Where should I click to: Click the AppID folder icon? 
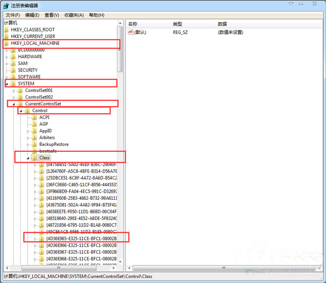click(34, 131)
